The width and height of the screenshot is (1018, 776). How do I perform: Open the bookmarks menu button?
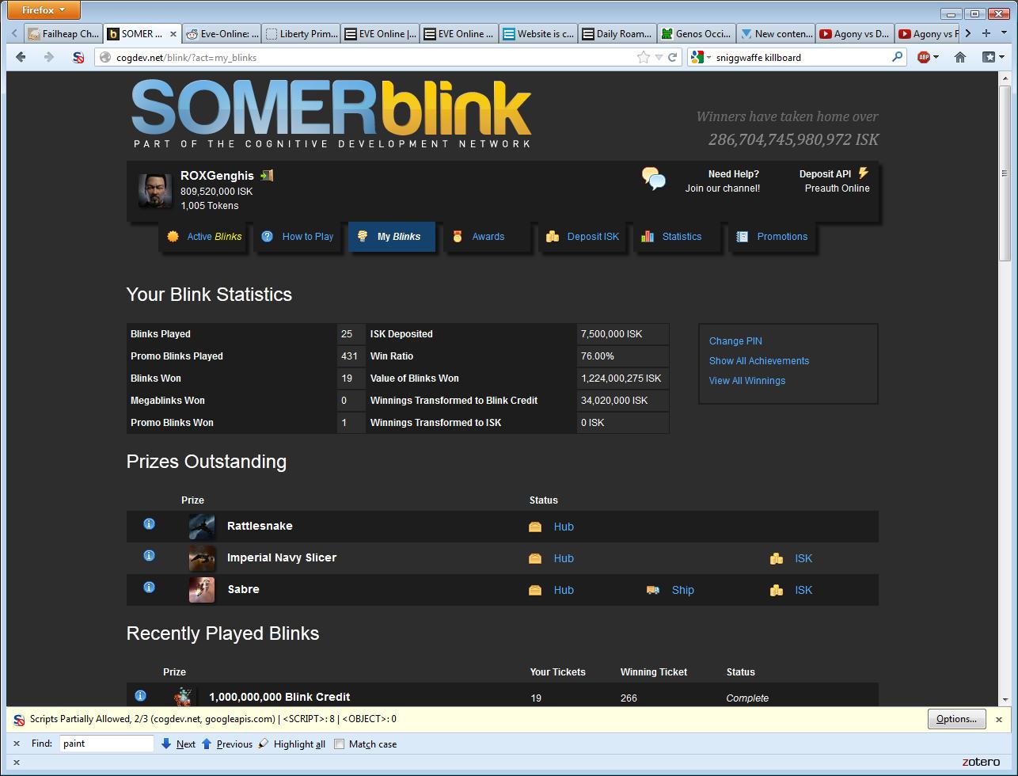[x=993, y=57]
